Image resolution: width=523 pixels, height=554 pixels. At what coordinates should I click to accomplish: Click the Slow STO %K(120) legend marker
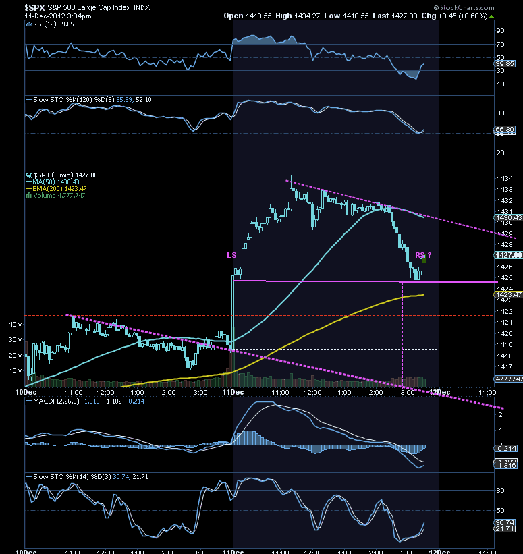[29, 100]
